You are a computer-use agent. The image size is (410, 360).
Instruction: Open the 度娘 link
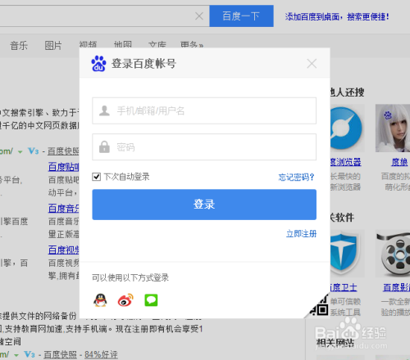pos(399,162)
